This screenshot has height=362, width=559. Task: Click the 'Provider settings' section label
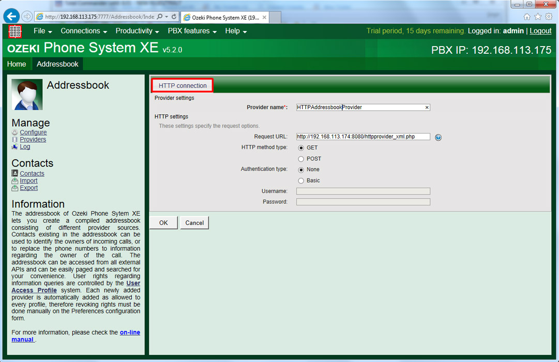point(174,98)
